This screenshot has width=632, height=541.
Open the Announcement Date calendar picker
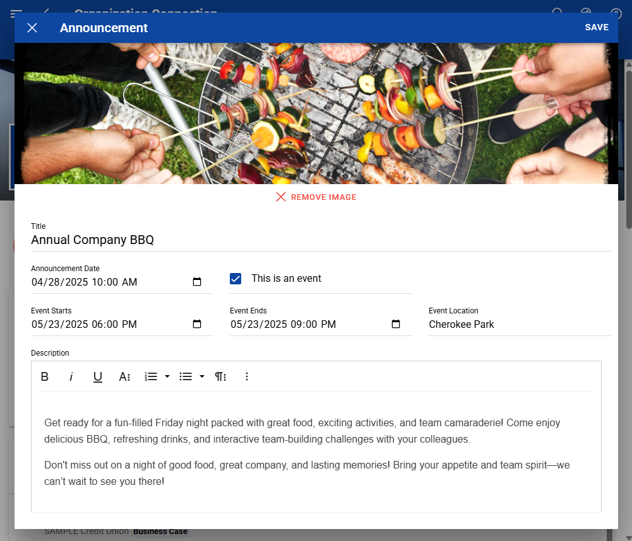[197, 282]
